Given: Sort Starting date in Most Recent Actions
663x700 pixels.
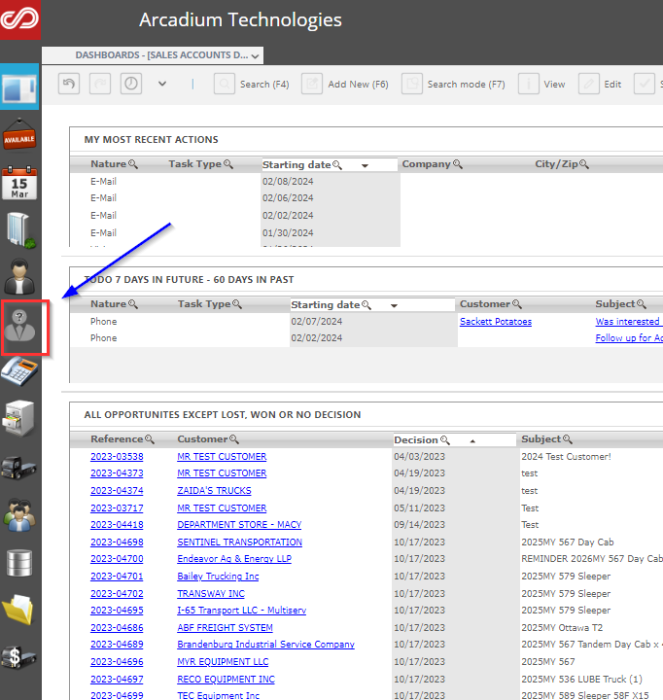Looking at the screenshot, I should click(365, 165).
